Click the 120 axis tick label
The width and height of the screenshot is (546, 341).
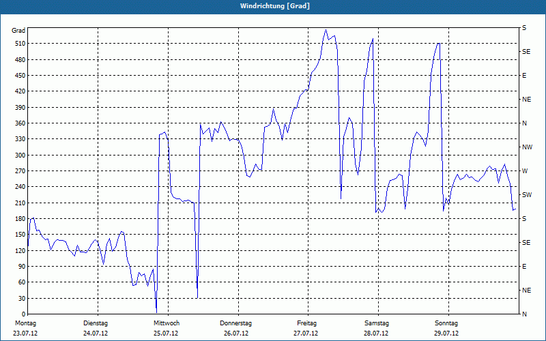pyautogui.click(x=20, y=250)
